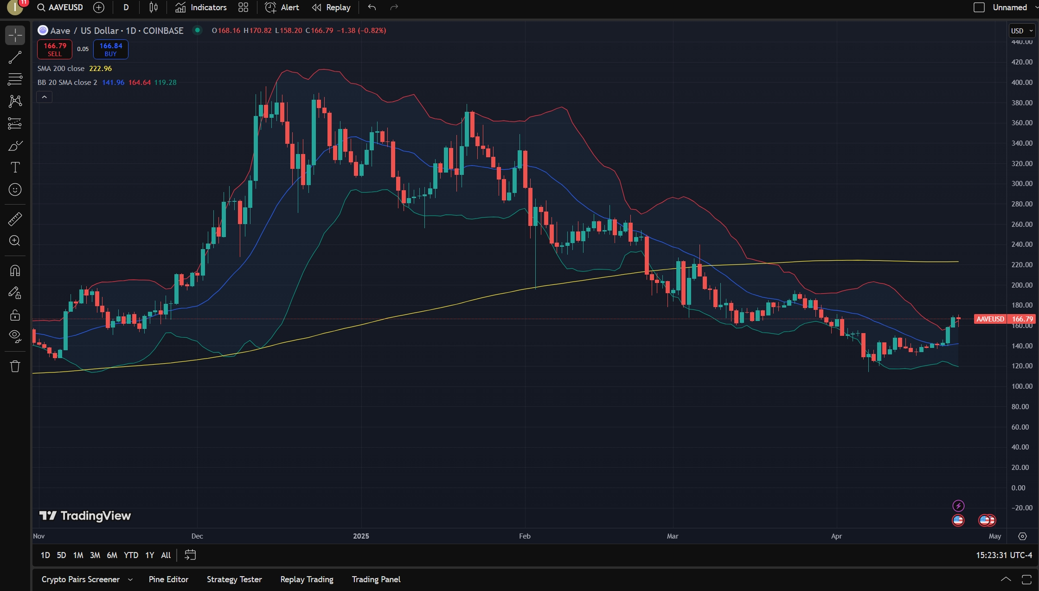This screenshot has width=1039, height=591.
Task: Open the Strategy Tester tab
Action: pos(234,579)
